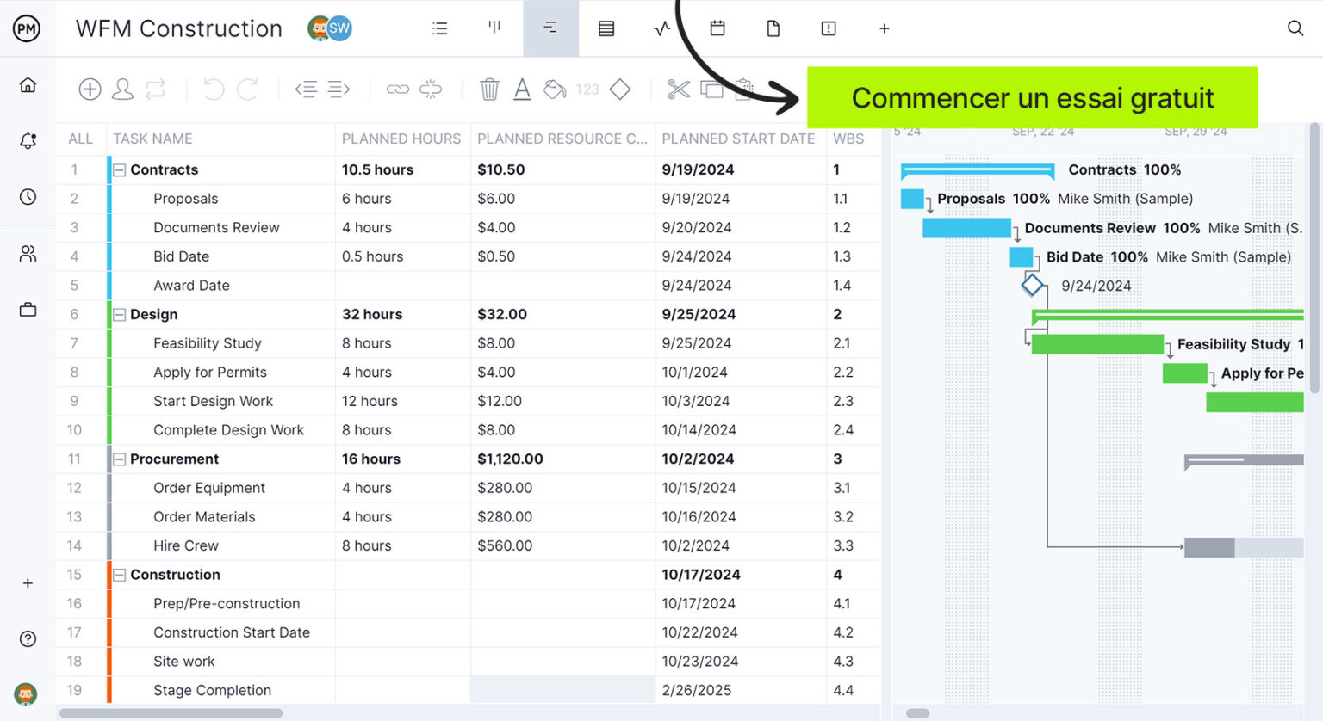
Task: Click the PLANNED HOURS column header
Action: [401, 139]
